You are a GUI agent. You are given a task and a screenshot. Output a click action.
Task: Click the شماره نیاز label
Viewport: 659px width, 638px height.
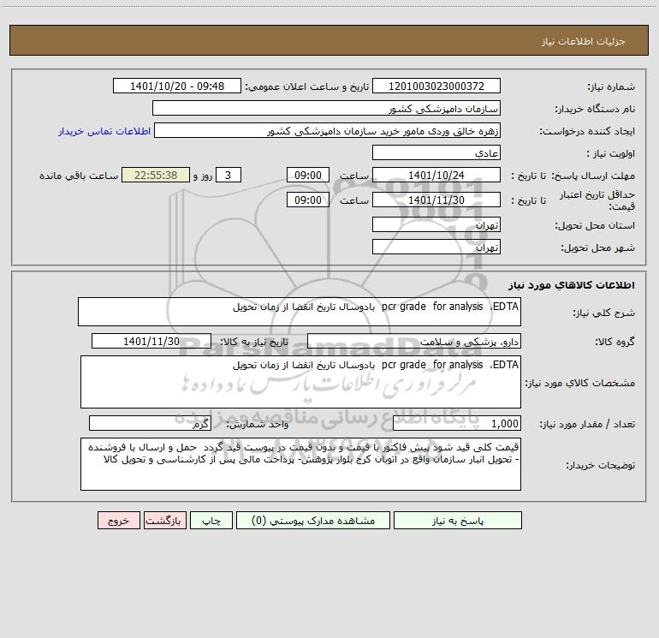click(x=611, y=87)
